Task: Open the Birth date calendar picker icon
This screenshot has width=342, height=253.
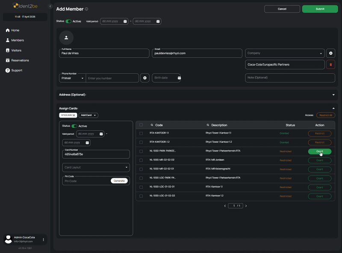Action: (x=179, y=78)
